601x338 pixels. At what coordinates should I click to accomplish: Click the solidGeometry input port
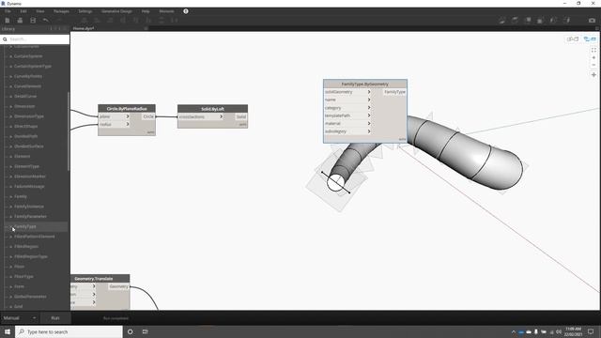point(347,92)
